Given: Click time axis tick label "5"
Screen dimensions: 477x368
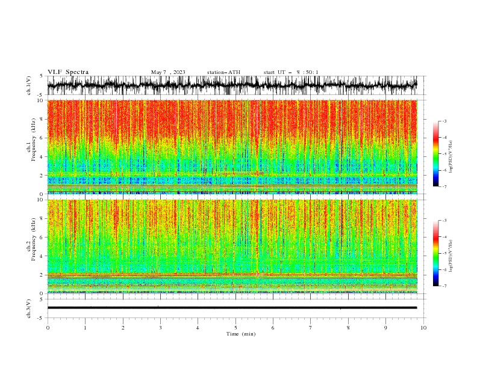Looking at the screenshot, I should 235,328.
